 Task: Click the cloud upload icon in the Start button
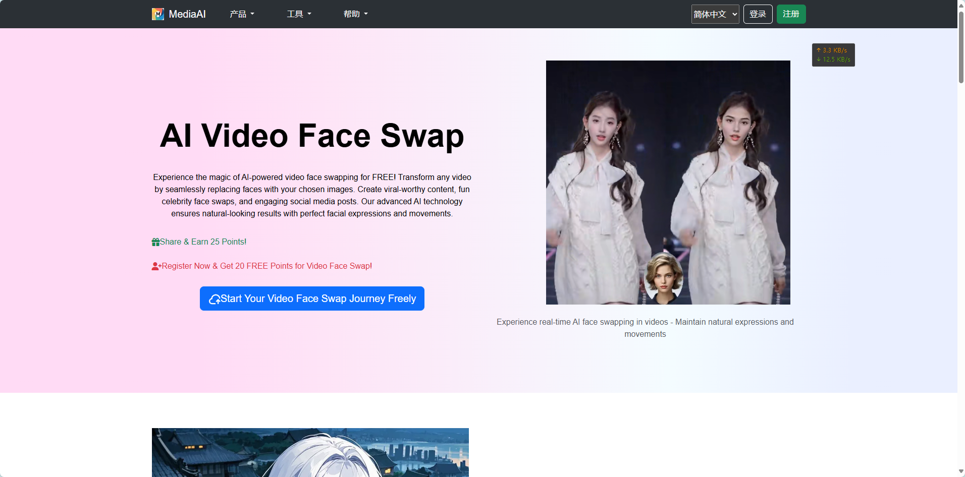point(215,299)
